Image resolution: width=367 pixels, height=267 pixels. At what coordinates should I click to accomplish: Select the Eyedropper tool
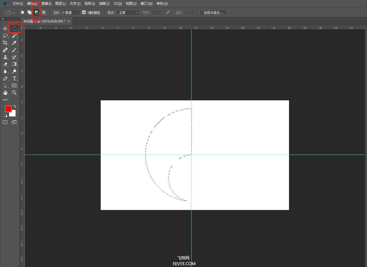tap(14, 43)
